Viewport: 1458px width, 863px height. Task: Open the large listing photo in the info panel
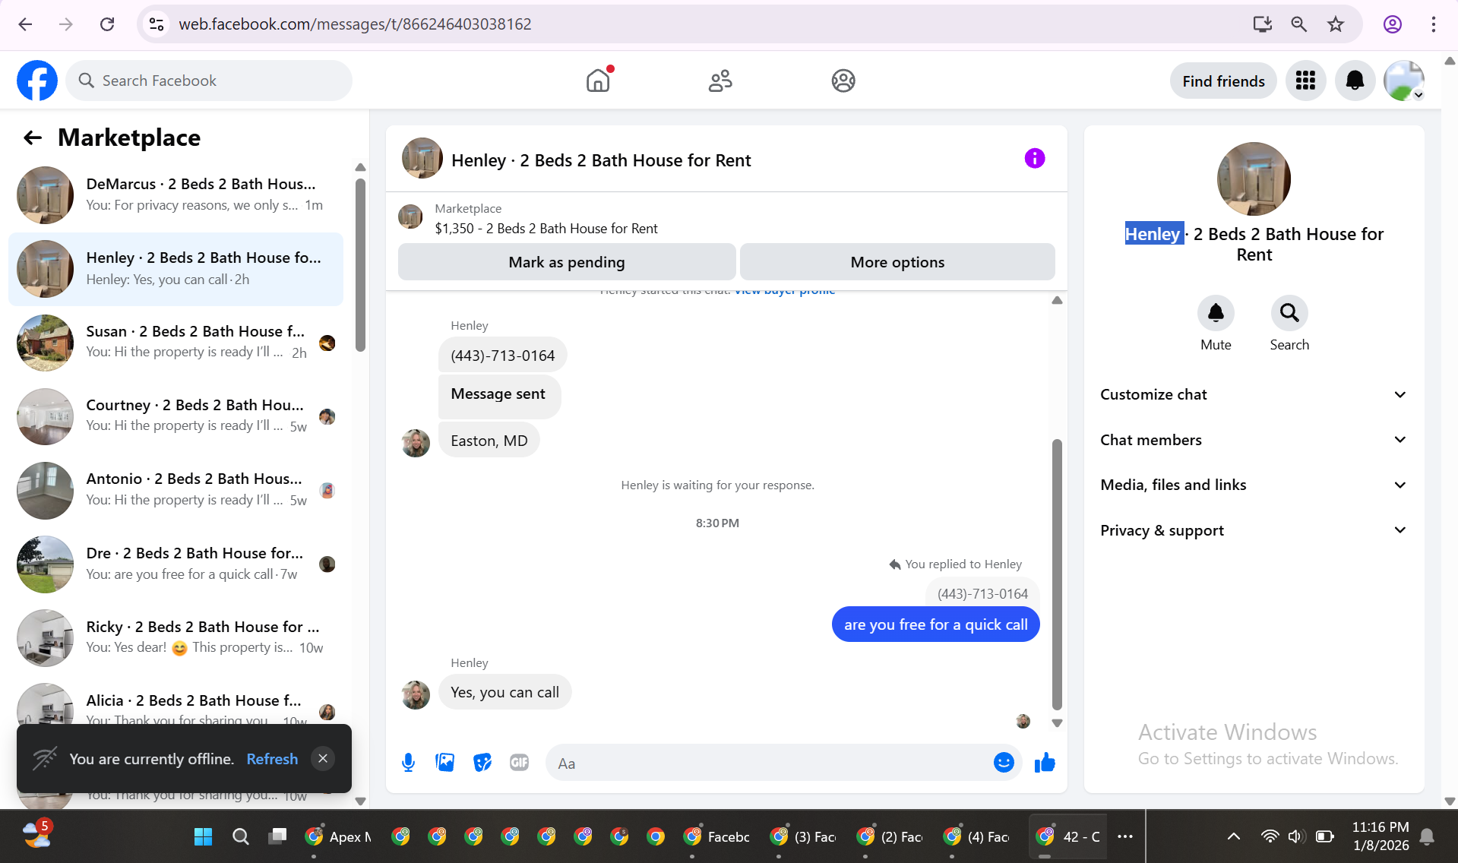tap(1254, 179)
